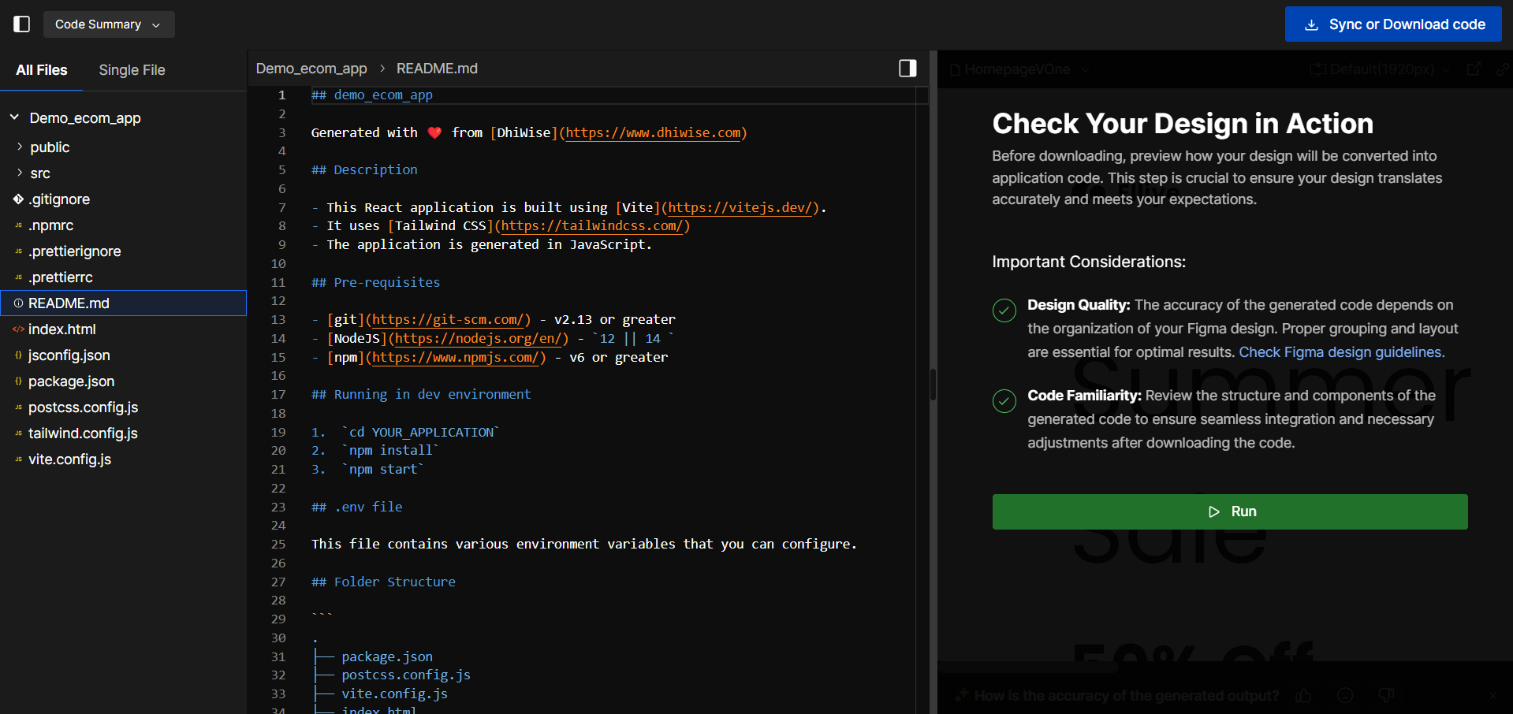Expand the src folder
The image size is (1513, 714).
pyautogui.click(x=20, y=173)
